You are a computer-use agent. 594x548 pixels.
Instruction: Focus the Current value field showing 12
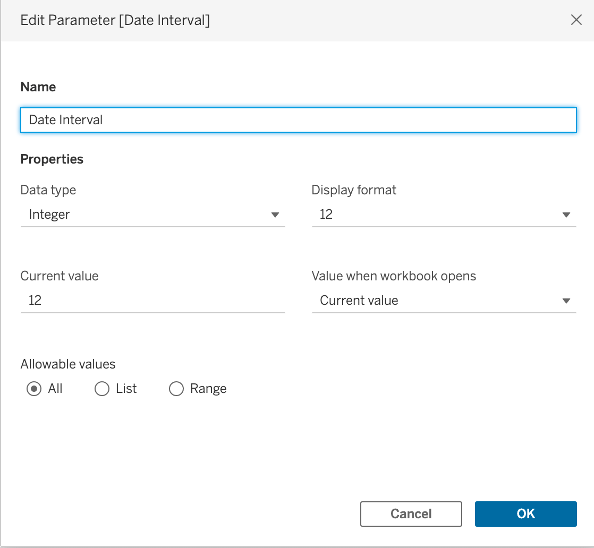152,301
